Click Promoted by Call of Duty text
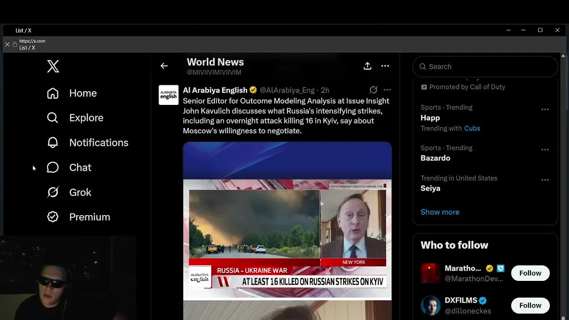 (x=467, y=87)
